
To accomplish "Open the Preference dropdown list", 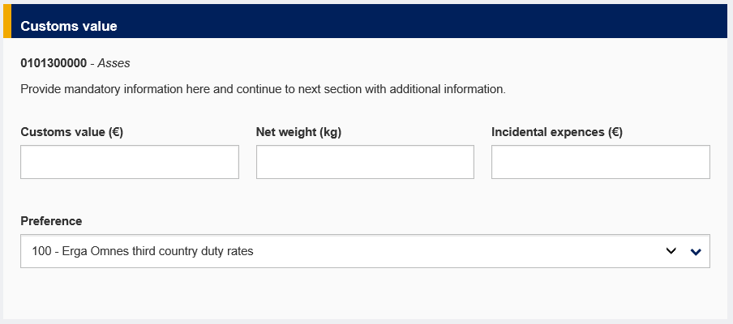I will pyautogui.click(x=365, y=251).
